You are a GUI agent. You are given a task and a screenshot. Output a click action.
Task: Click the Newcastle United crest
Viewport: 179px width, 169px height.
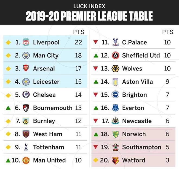pos(116,121)
